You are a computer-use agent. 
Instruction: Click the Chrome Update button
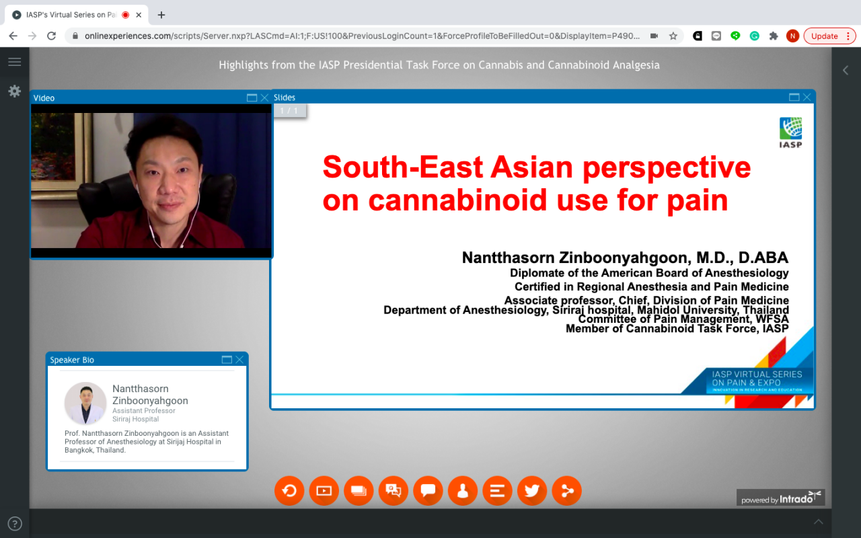coord(824,36)
